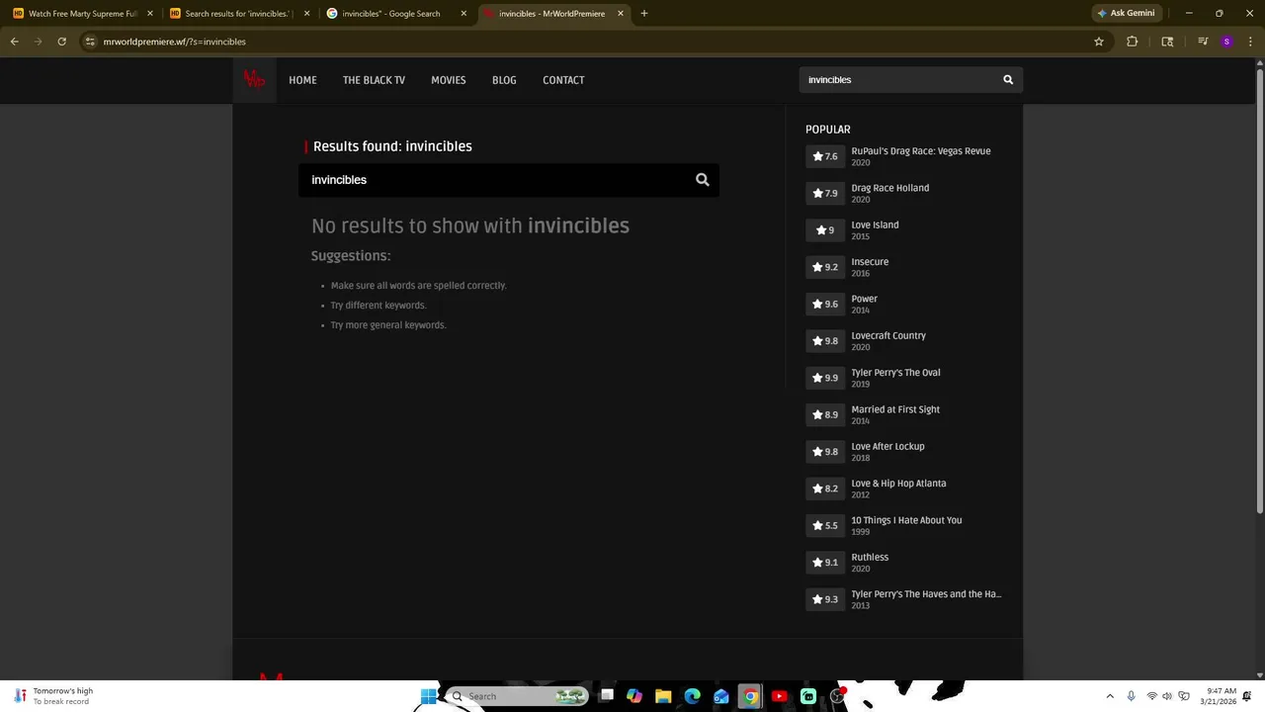
Task: Click the magnifier icon in the results search bar
Action: pyautogui.click(x=703, y=180)
